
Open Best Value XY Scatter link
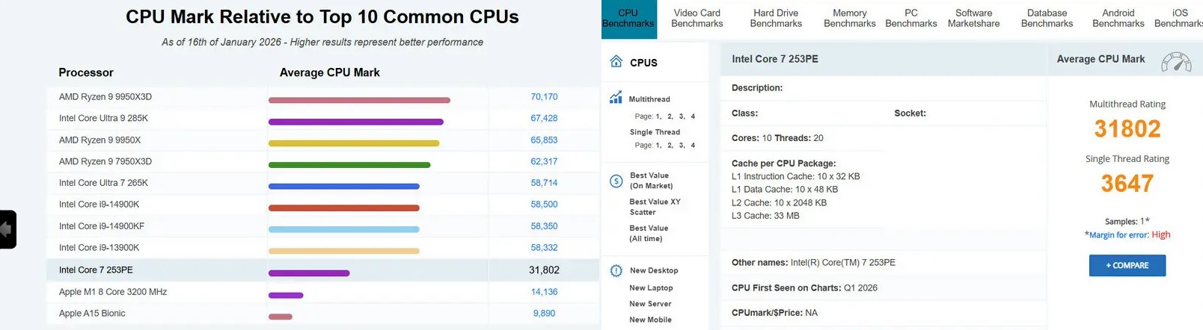(655, 207)
